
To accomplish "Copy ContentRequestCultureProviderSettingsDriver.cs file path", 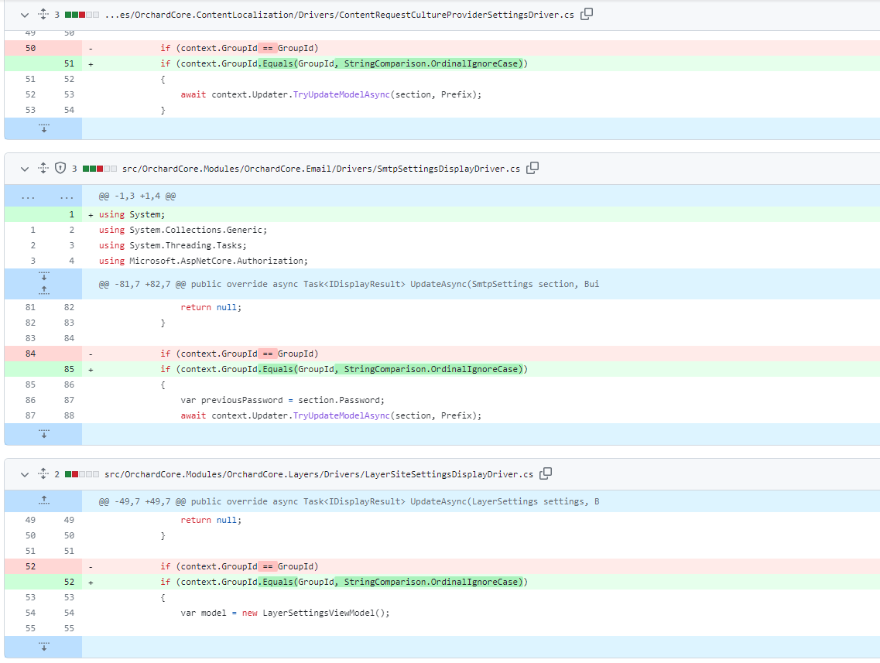I will (x=587, y=14).
